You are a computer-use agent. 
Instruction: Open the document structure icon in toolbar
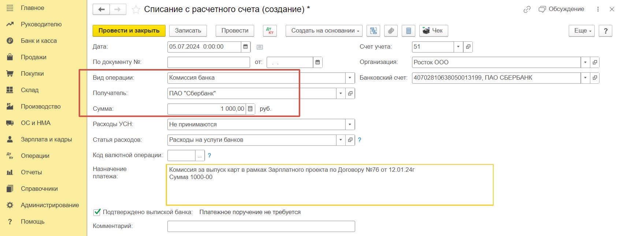tap(373, 31)
